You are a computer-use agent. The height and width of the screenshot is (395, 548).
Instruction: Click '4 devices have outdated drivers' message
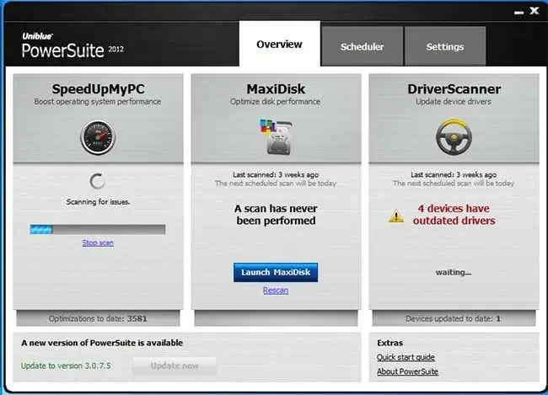pos(454,215)
